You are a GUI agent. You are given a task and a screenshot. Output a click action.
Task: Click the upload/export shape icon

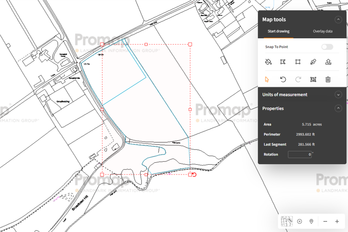click(x=328, y=62)
